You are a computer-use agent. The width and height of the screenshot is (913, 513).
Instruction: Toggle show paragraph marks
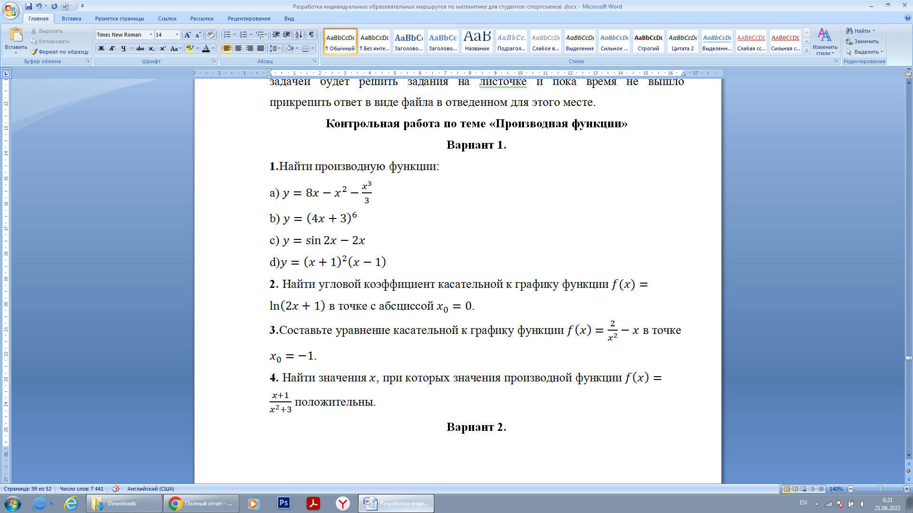(x=311, y=35)
